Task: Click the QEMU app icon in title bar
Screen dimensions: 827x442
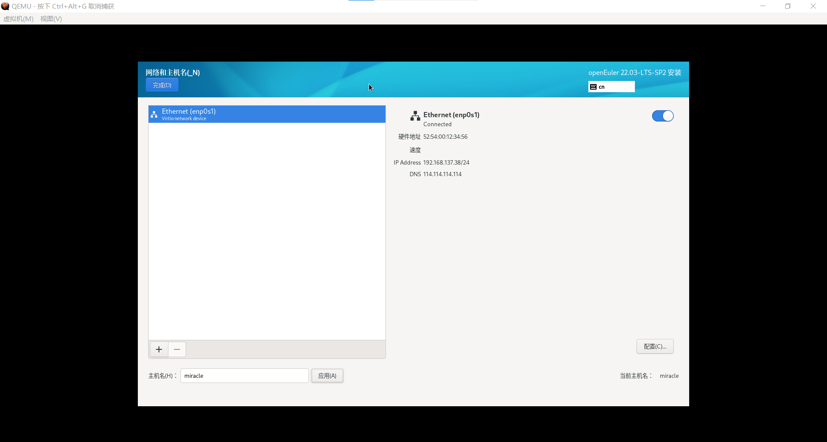Action: (x=5, y=6)
